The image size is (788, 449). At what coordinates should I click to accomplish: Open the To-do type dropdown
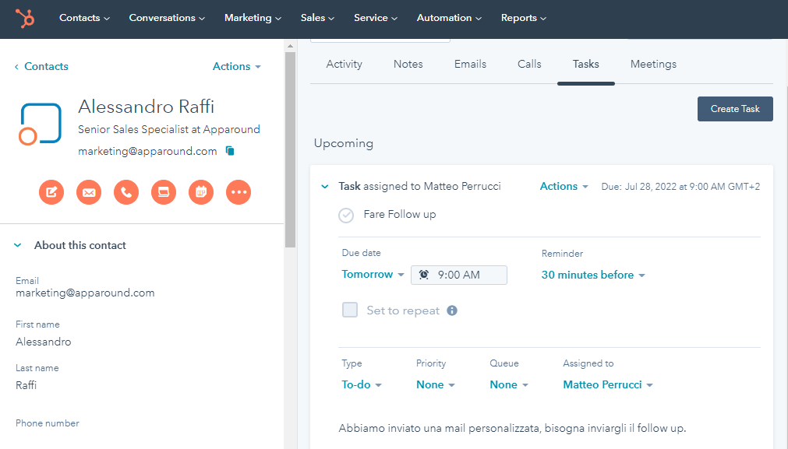tap(362, 384)
